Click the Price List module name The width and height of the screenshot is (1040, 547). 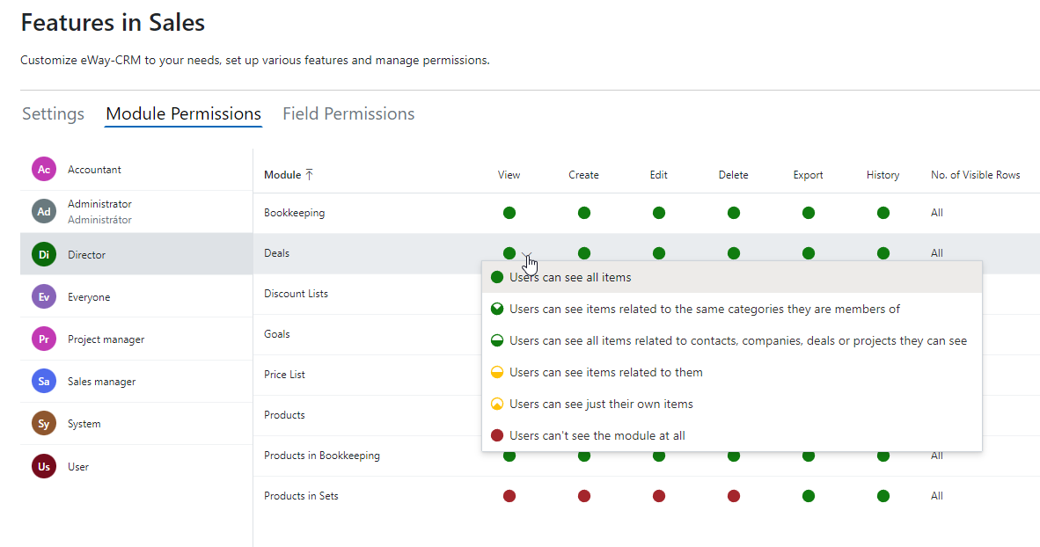pyautogui.click(x=284, y=375)
